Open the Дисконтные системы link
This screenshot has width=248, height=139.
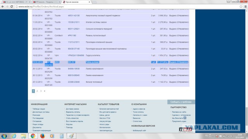(41, 112)
